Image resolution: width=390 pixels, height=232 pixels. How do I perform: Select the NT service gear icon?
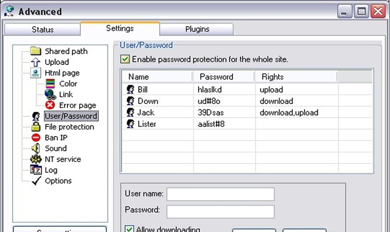point(36,159)
